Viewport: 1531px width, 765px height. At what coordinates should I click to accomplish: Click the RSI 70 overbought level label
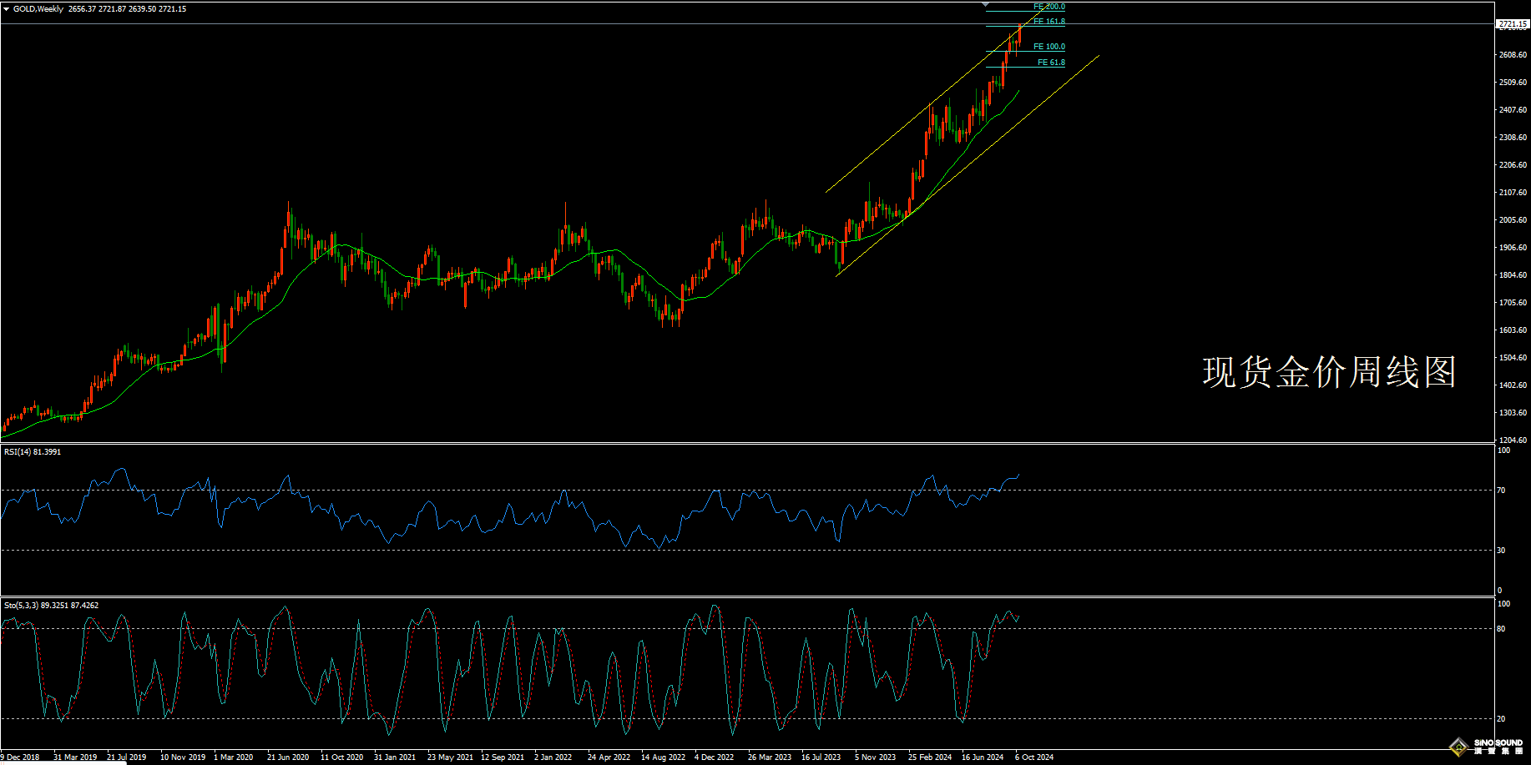(x=1501, y=491)
